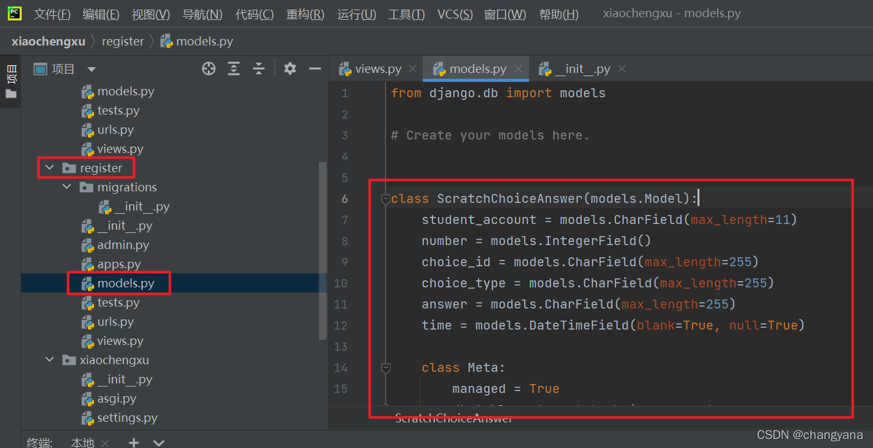Image resolution: width=873 pixels, height=448 pixels.
Task: Select admin.py in project tree
Action: click(123, 245)
